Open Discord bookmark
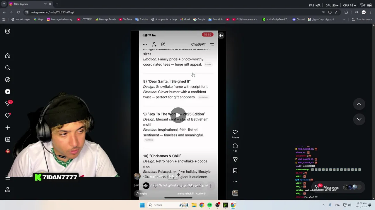375x210 pixels. coord(299,20)
